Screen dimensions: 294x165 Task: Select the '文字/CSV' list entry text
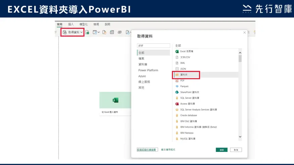point(185,57)
